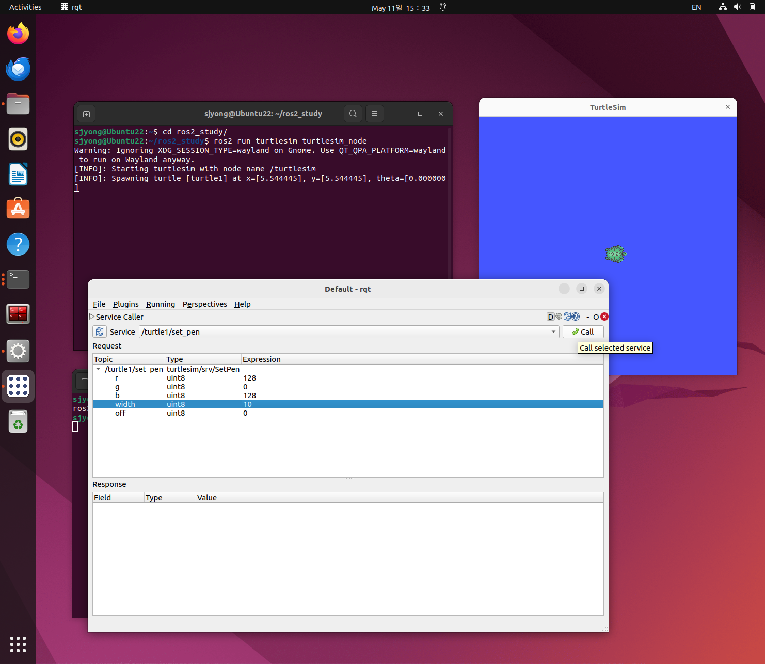Open the plugin help question-mark icon
765x664 pixels.
click(x=576, y=317)
